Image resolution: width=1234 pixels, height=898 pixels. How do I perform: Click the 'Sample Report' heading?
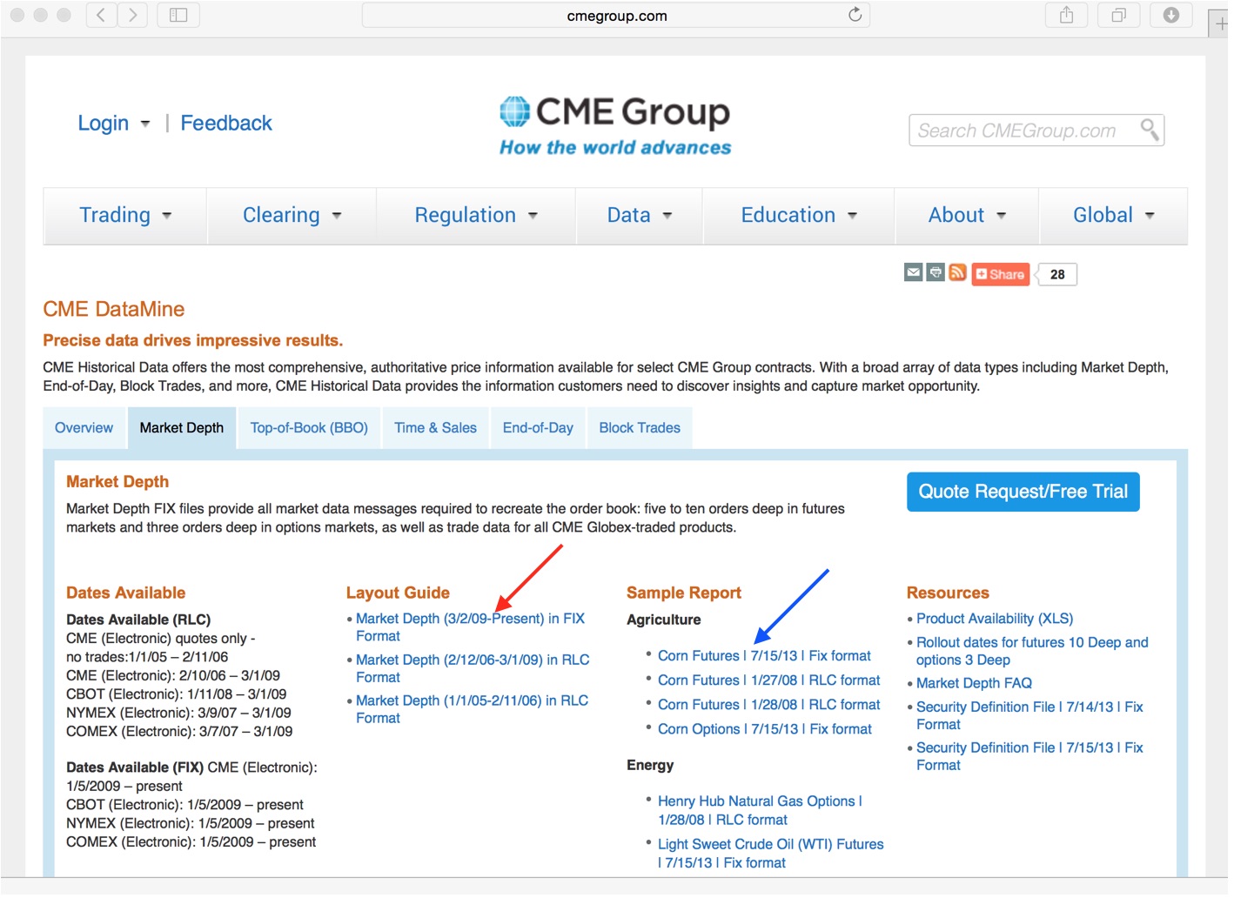[684, 593]
